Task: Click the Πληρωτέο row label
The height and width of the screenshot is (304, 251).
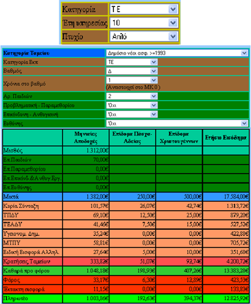Action: (16, 298)
